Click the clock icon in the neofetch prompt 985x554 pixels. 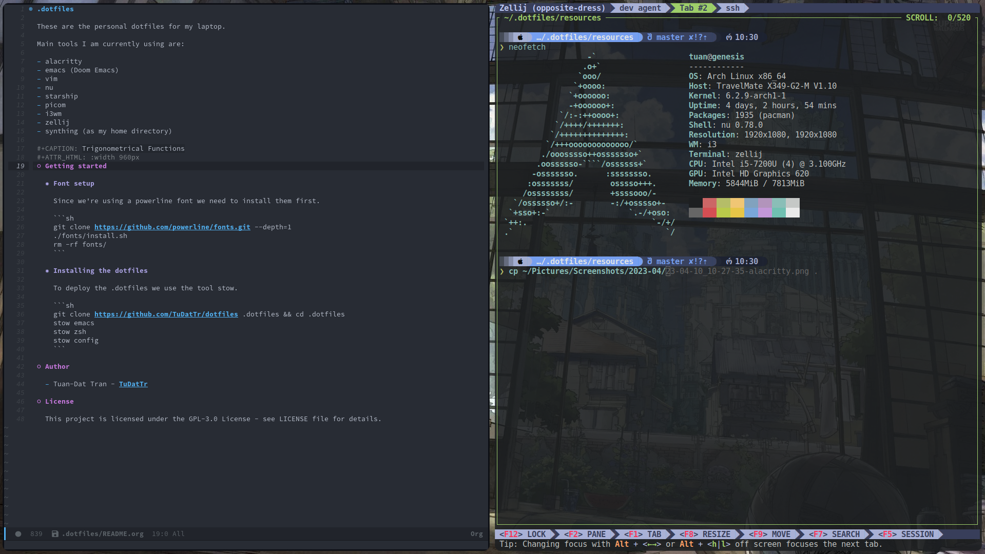[x=729, y=37]
